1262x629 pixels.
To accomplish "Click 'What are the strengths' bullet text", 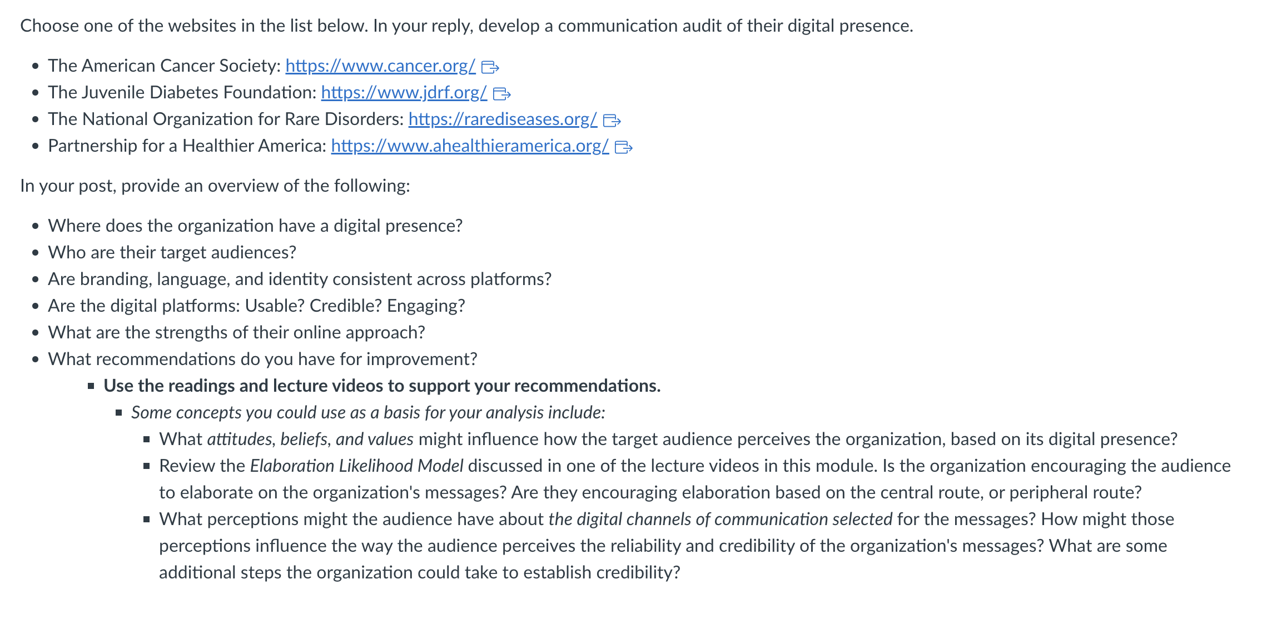I will (236, 333).
